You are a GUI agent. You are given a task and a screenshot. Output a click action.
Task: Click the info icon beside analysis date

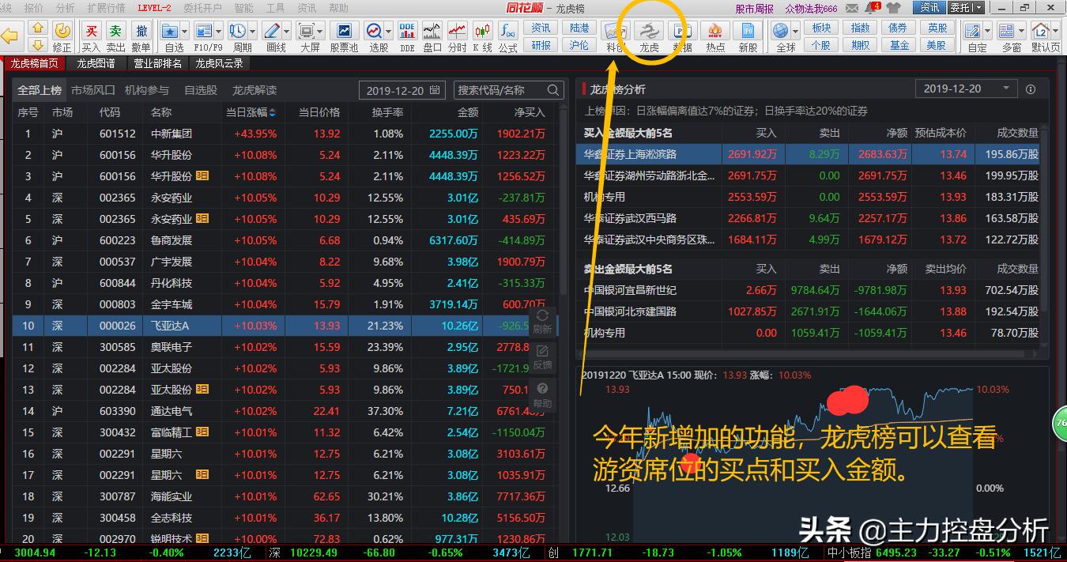[x=1031, y=89]
